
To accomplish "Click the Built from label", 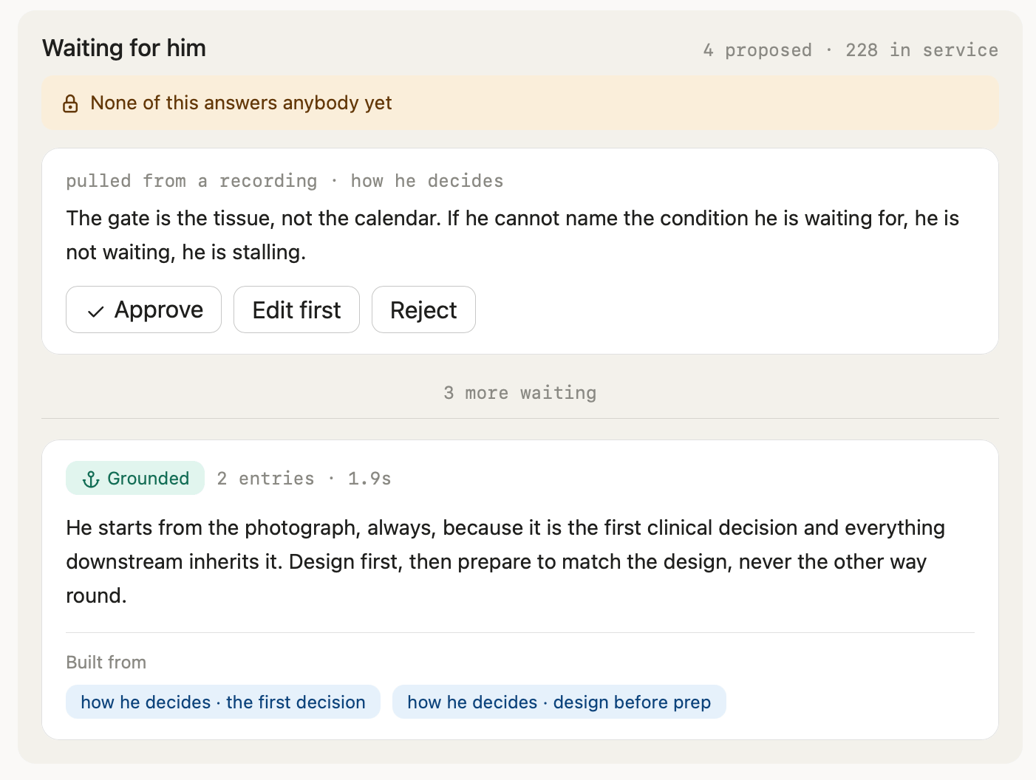I will click(106, 662).
